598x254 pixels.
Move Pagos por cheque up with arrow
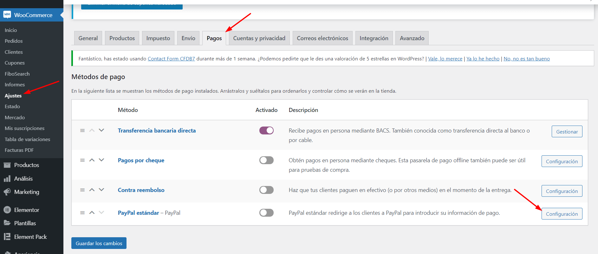[x=92, y=160]
